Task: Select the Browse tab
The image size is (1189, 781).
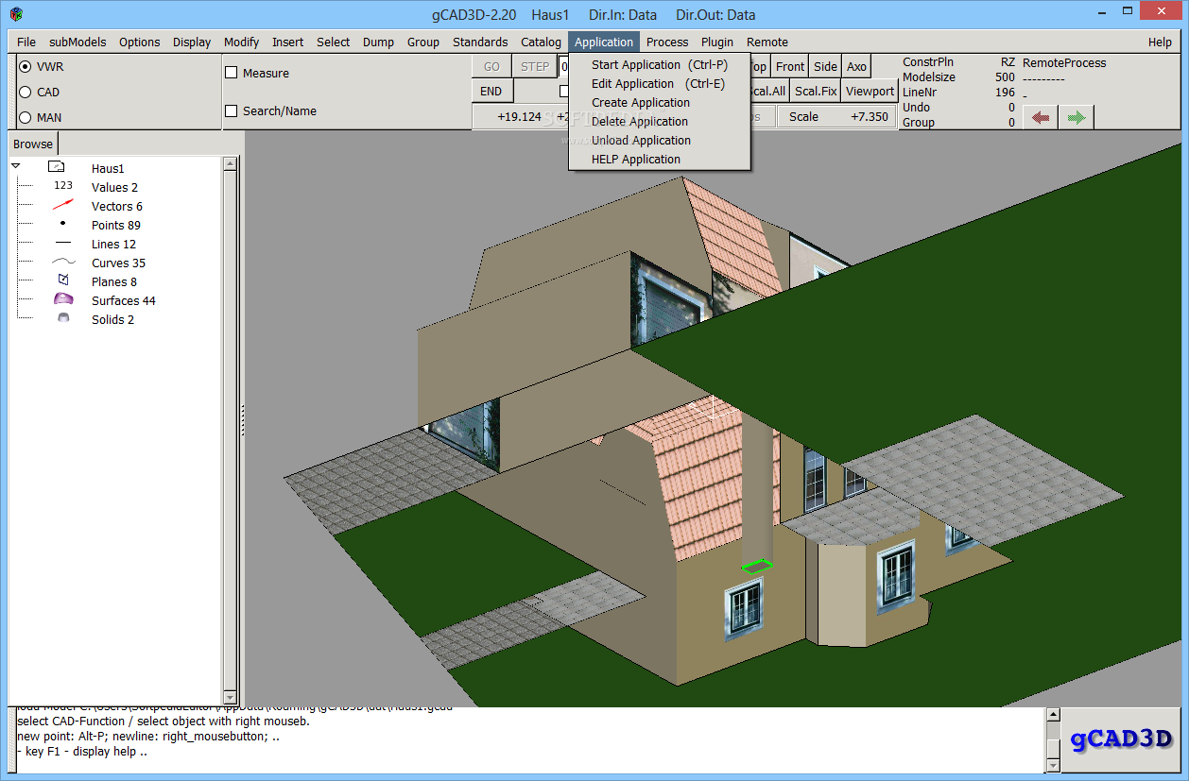Action: coord(33,144)
